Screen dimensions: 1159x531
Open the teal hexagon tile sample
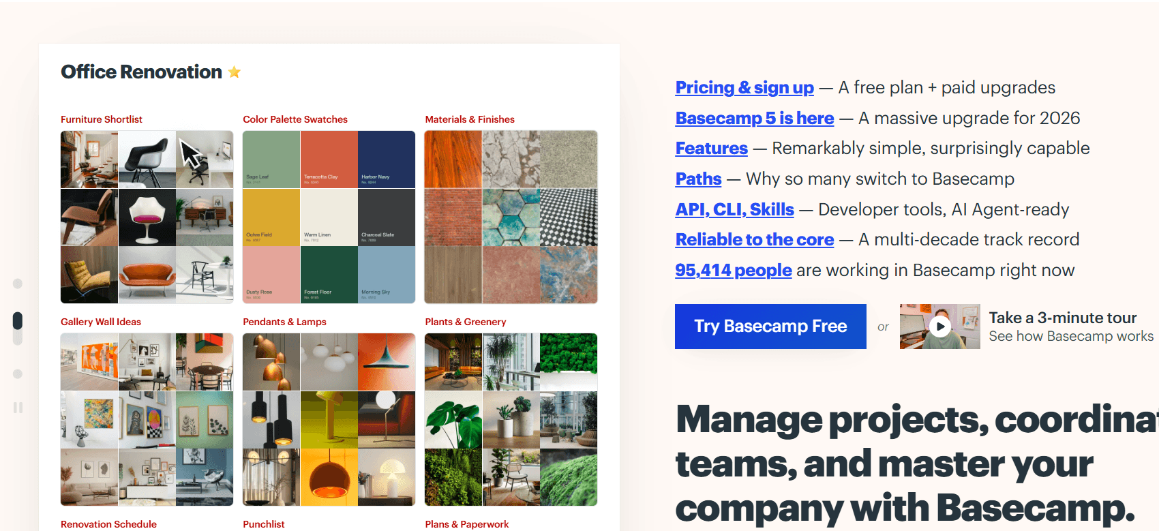511,217
